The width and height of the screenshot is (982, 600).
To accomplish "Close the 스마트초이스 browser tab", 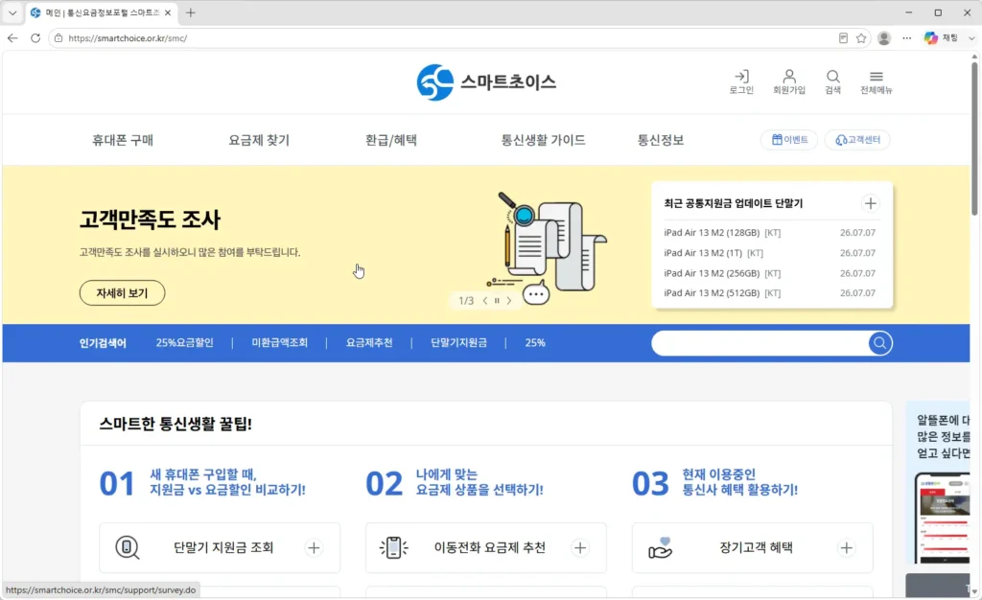I will tap(167, 12).
